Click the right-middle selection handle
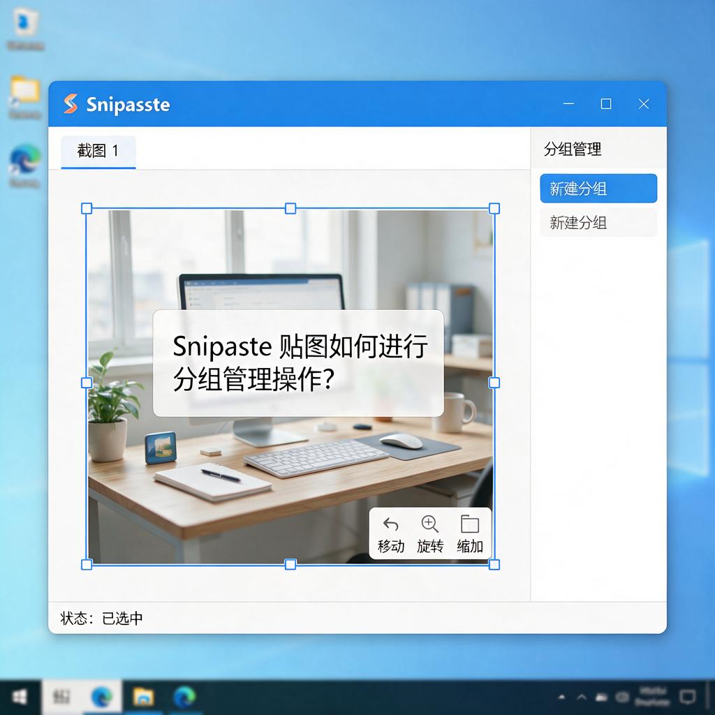The width and height of the screenshot is (715, 715). click(x=494, y=383)
